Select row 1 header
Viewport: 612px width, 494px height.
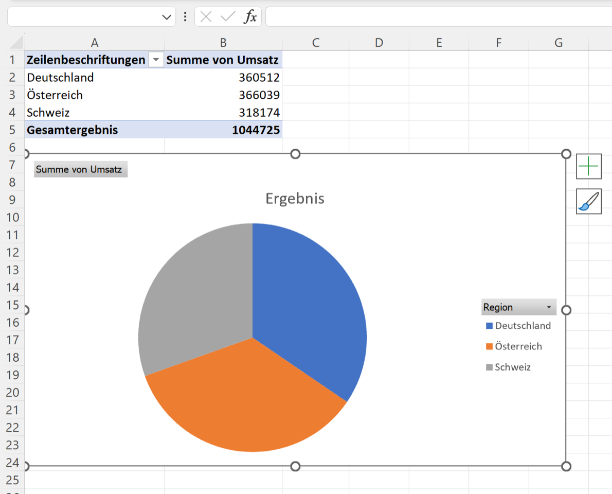(x=12, y=60)
